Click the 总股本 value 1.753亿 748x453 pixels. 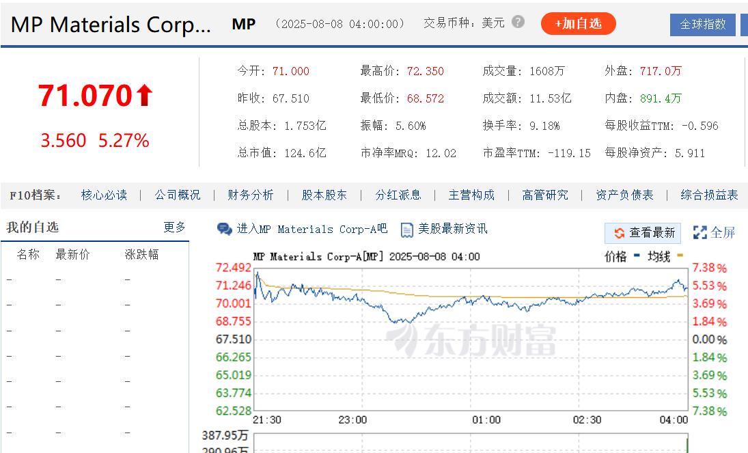[305, 126]
